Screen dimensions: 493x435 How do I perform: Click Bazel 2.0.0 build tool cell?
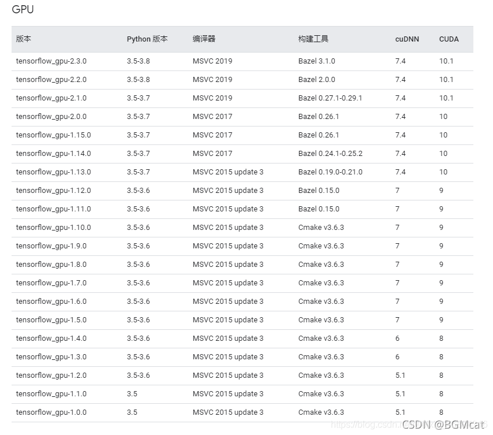[316, 80]
